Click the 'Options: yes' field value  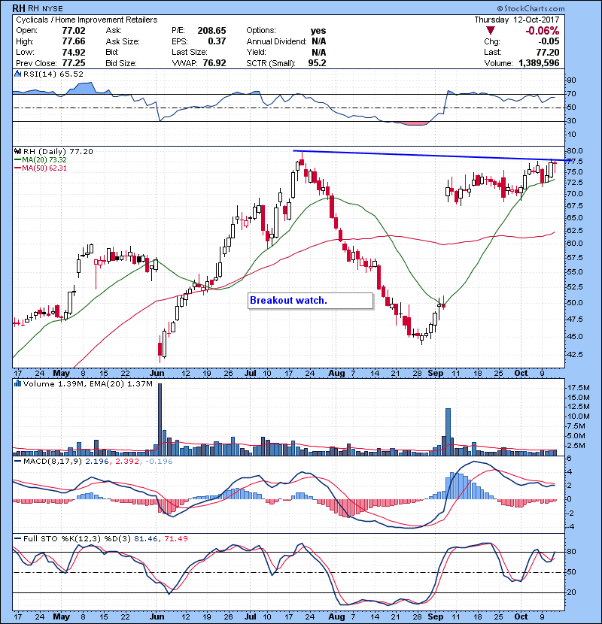[319, 30]
